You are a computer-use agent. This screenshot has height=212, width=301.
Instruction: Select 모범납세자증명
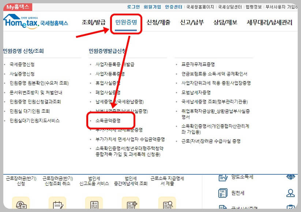[x=196, y=92]
